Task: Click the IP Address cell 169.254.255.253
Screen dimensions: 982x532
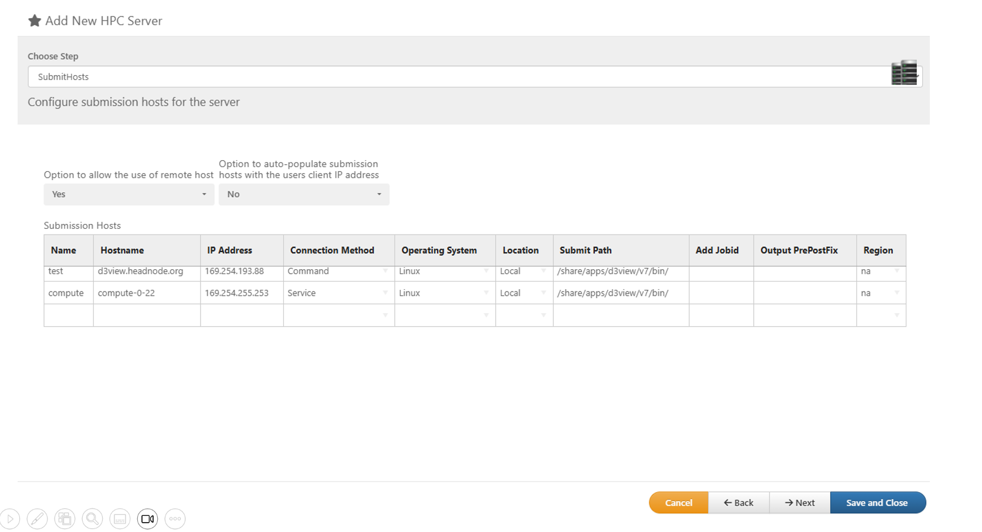Action: (237, 293)
